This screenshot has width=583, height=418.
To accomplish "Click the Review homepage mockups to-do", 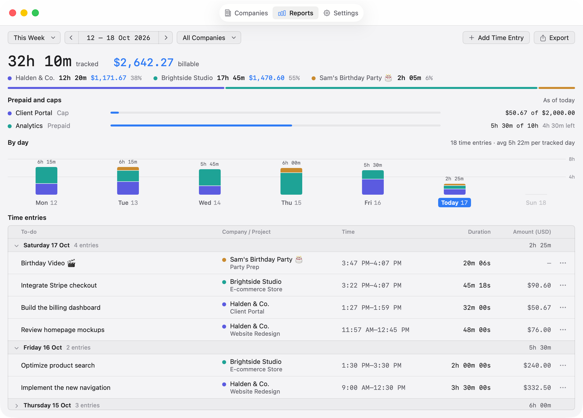I will (x=63, y=330).
